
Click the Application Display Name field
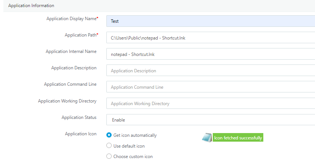click(210, 21)
